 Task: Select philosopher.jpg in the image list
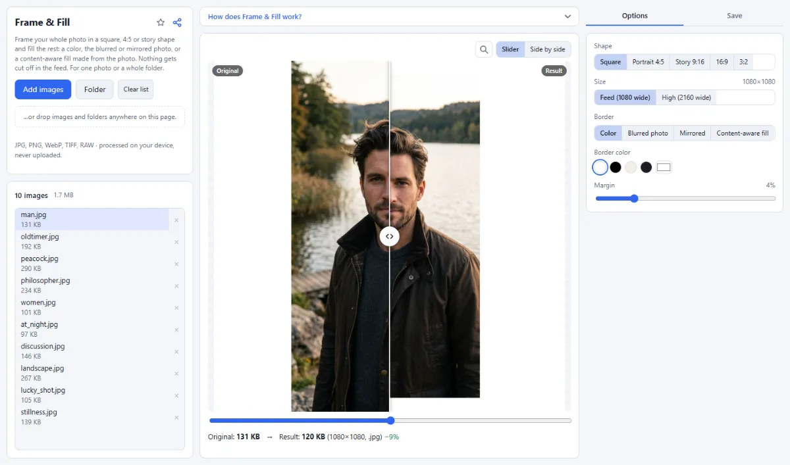coord(92,285)
